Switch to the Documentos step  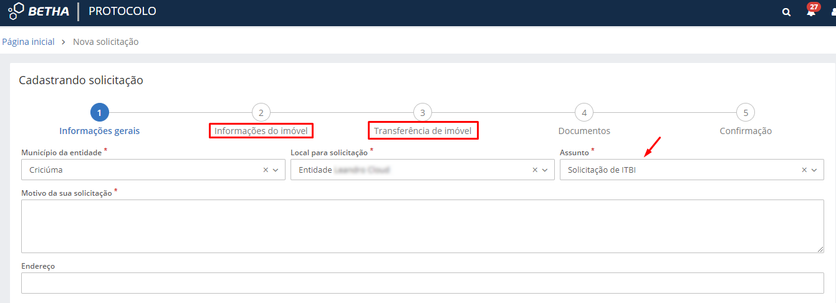tap(584, 131)
